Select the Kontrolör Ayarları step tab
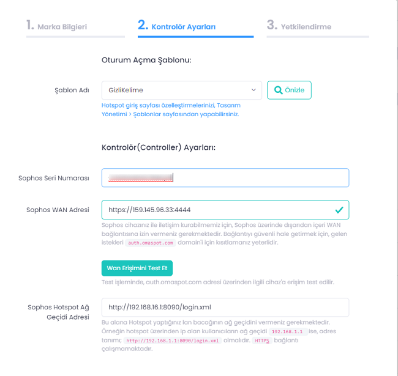The image size is (398, 376). point(177,26)
